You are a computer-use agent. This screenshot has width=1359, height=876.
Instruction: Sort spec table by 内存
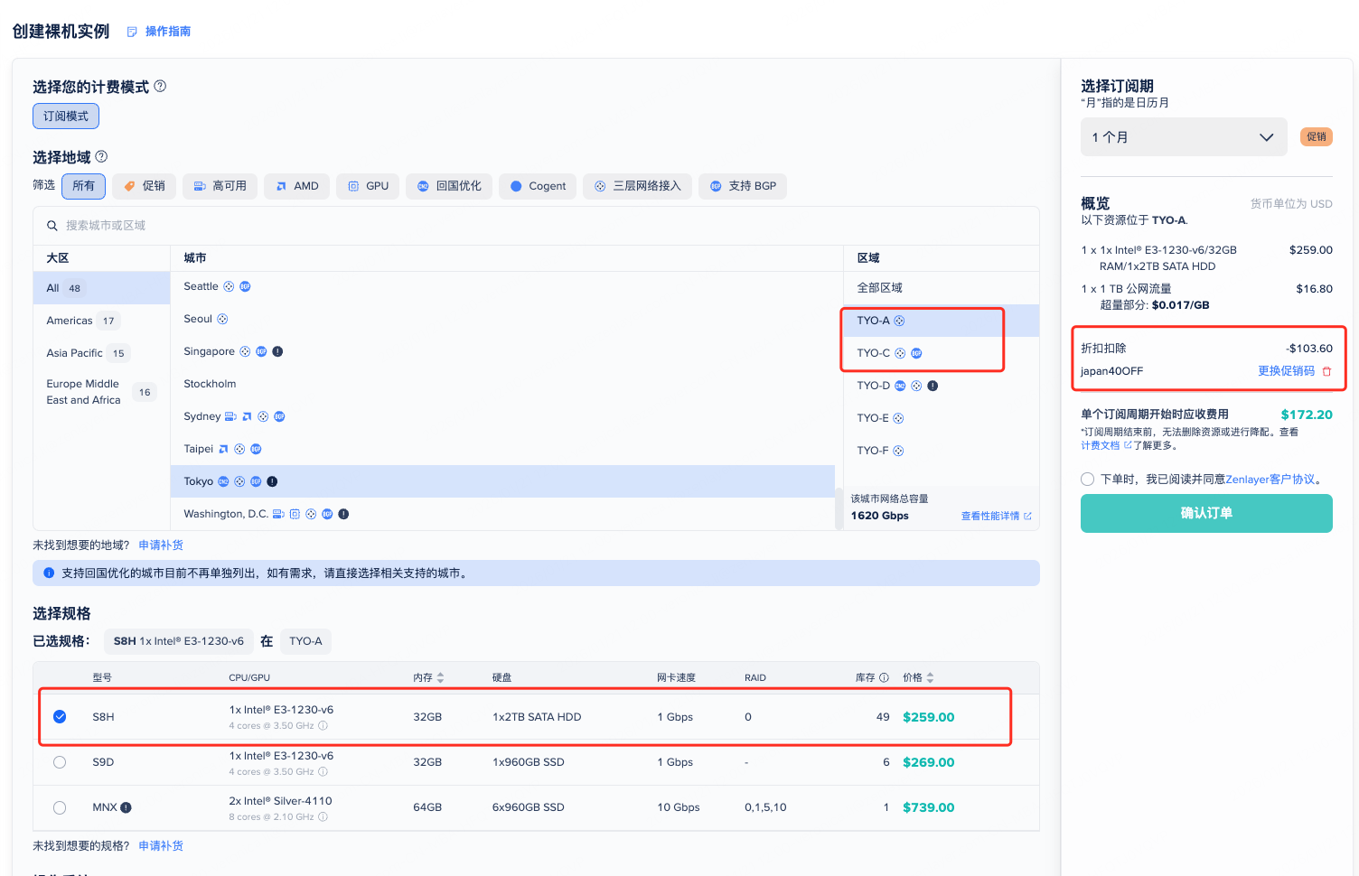(x=440, y=677)
